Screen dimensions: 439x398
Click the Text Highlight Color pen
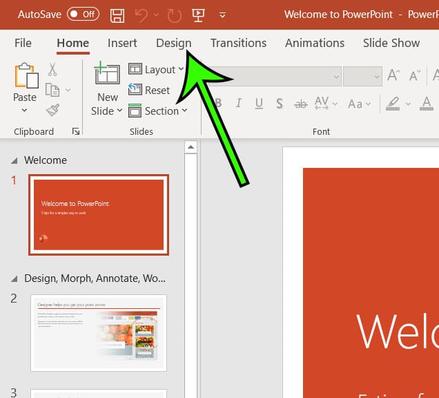point(393,104)
